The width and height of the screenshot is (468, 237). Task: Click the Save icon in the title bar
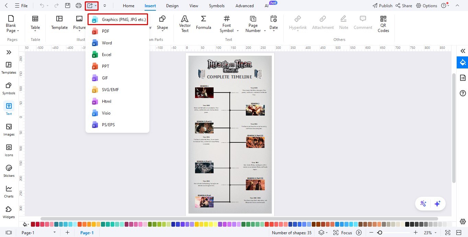point(68,6)
